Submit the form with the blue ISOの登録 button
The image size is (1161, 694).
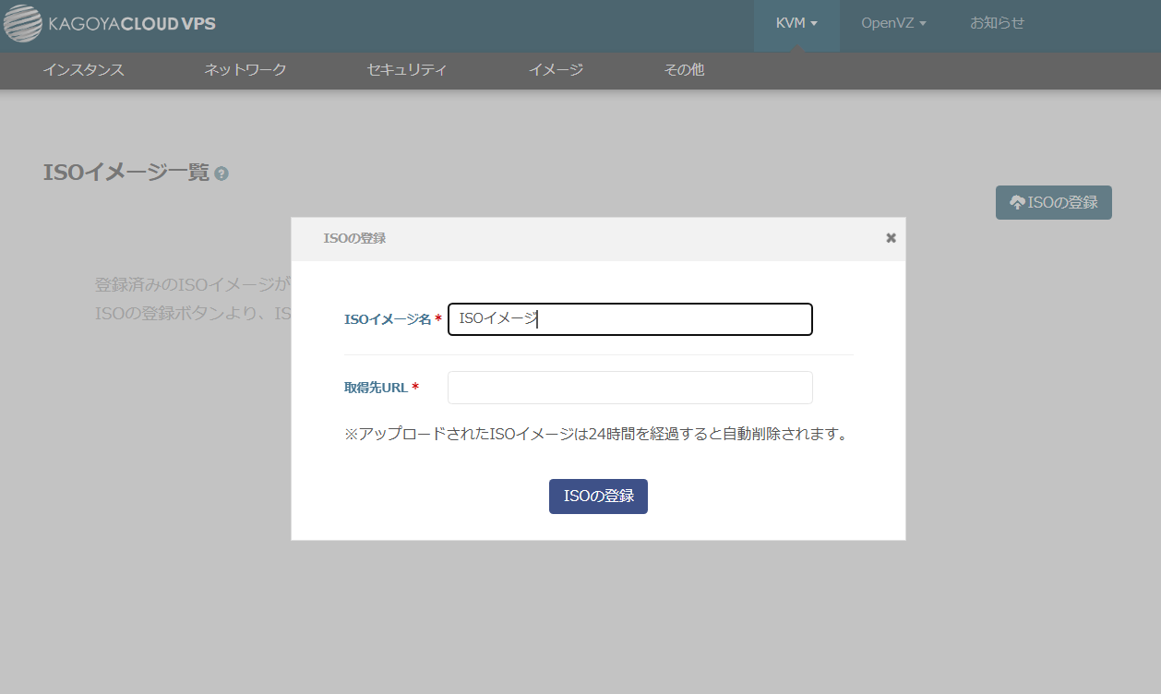tap(598, 497)
